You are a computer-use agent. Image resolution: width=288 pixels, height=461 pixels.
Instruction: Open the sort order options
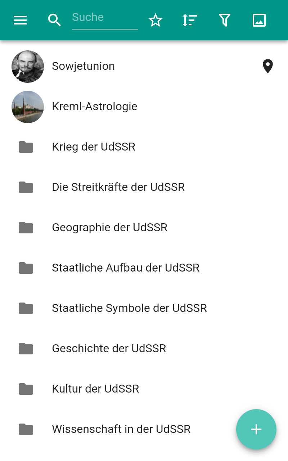click(x=190, y=20)
